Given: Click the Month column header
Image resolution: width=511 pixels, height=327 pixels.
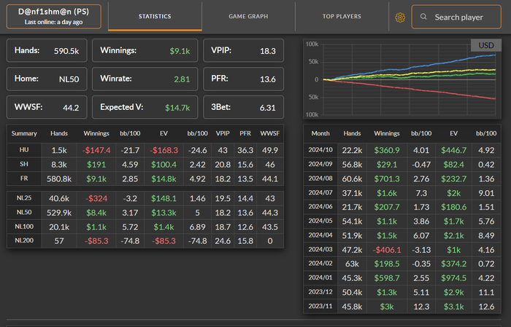Looking at the screenshot, I should point(320,133).
